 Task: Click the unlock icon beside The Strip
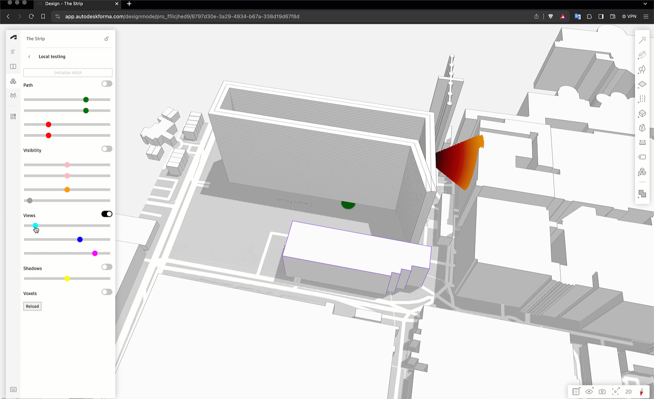pos(107,39)
